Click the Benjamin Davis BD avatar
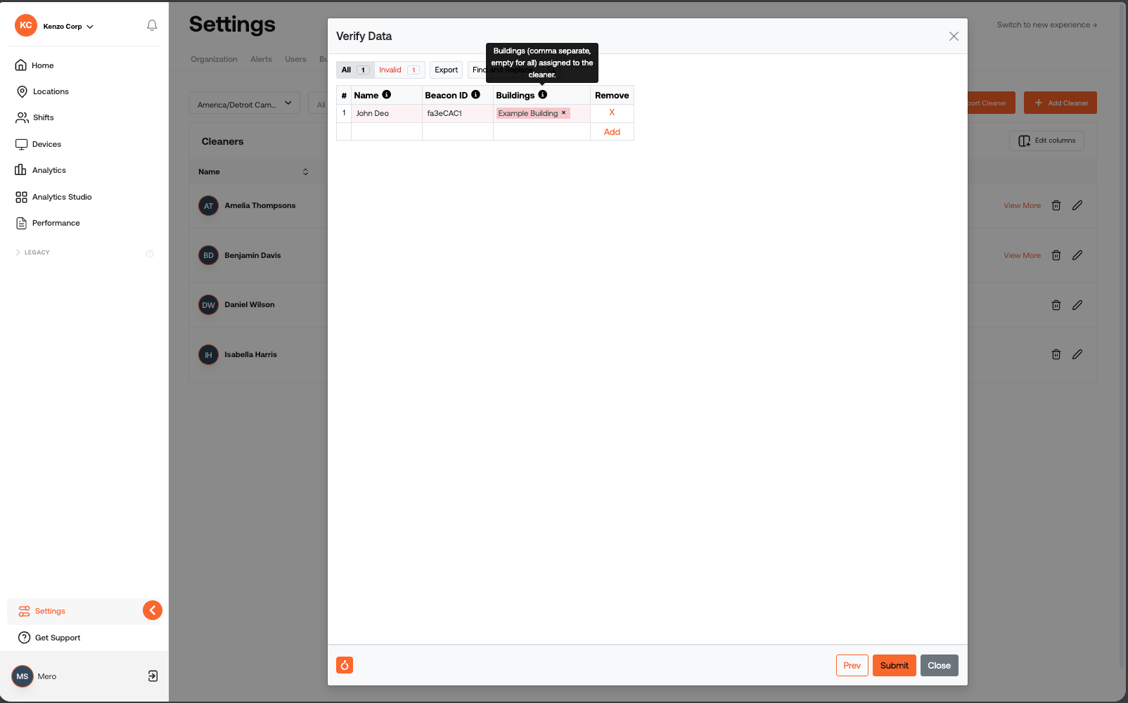This screenshot has height=703, width=1128. 208,255
